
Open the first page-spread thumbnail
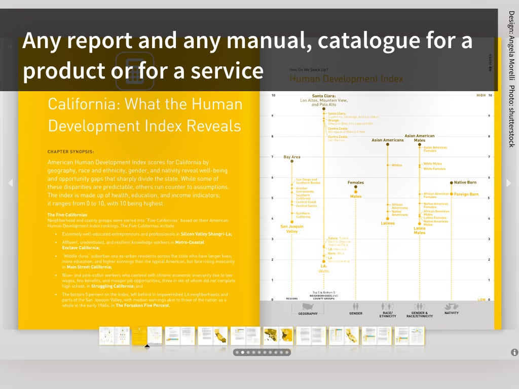[x=115, y=336]
